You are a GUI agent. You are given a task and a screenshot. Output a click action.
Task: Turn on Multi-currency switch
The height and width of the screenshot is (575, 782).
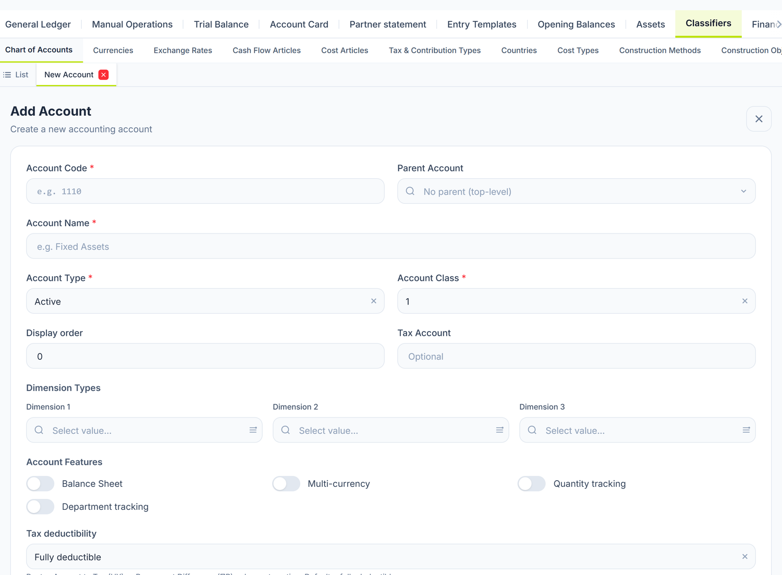click(x=286, y=484)
